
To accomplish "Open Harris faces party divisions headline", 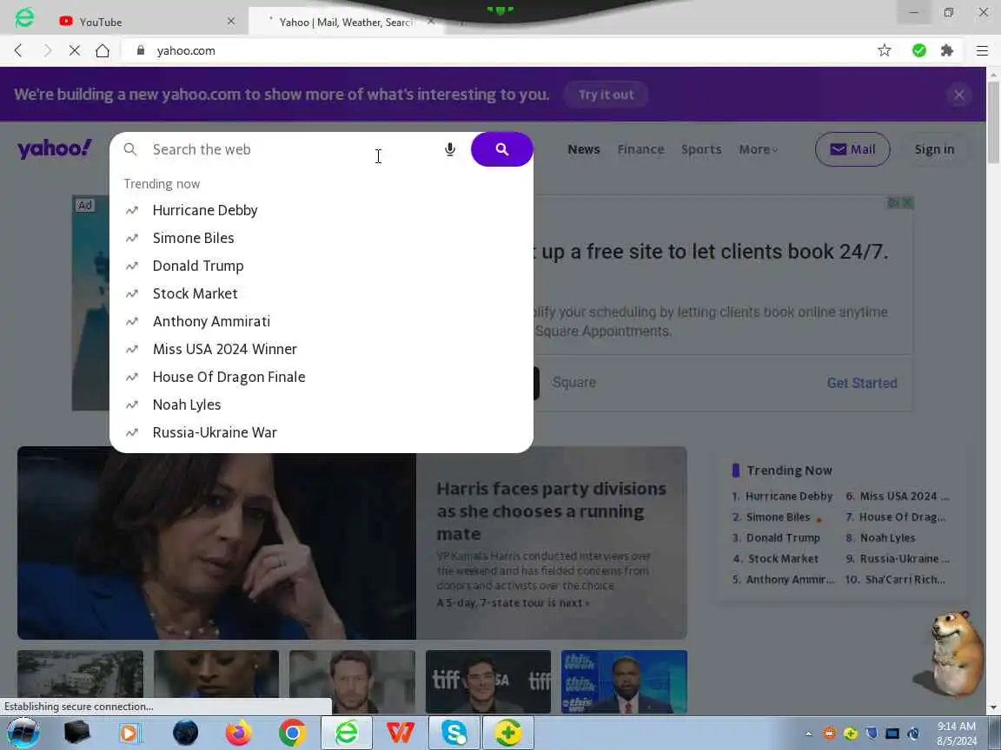I will (x=551, y=510).
